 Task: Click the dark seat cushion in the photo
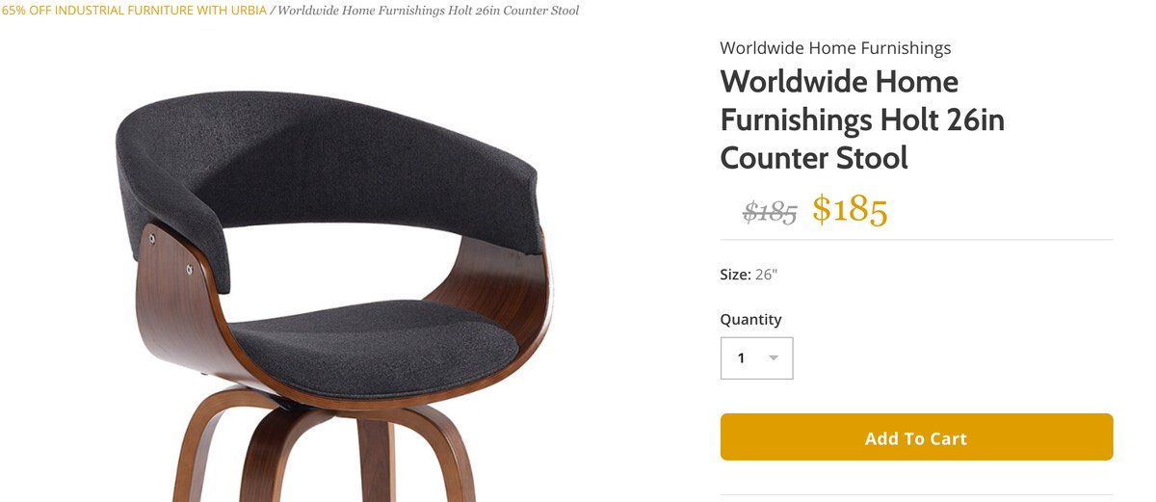374,347
